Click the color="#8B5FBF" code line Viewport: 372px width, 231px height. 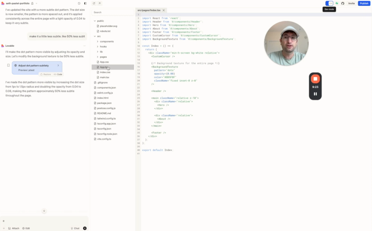[165, 77]
